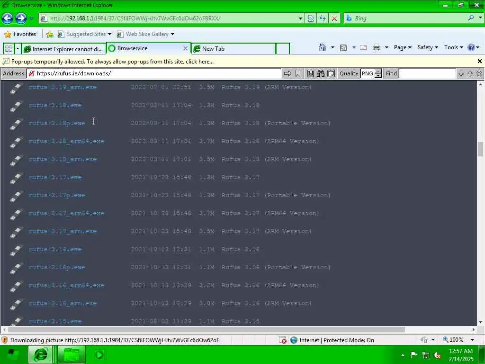Click the vertical page scrollbar thumb
485x364 pixels.
[x=480, y=149]
